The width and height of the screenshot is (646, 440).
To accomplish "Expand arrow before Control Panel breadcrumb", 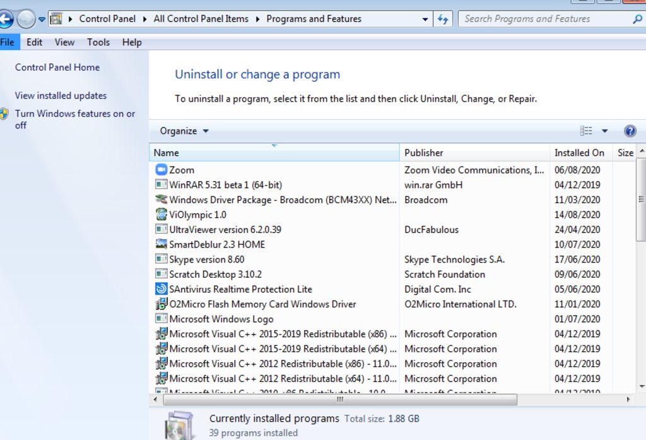I will (x=71, y=19).
